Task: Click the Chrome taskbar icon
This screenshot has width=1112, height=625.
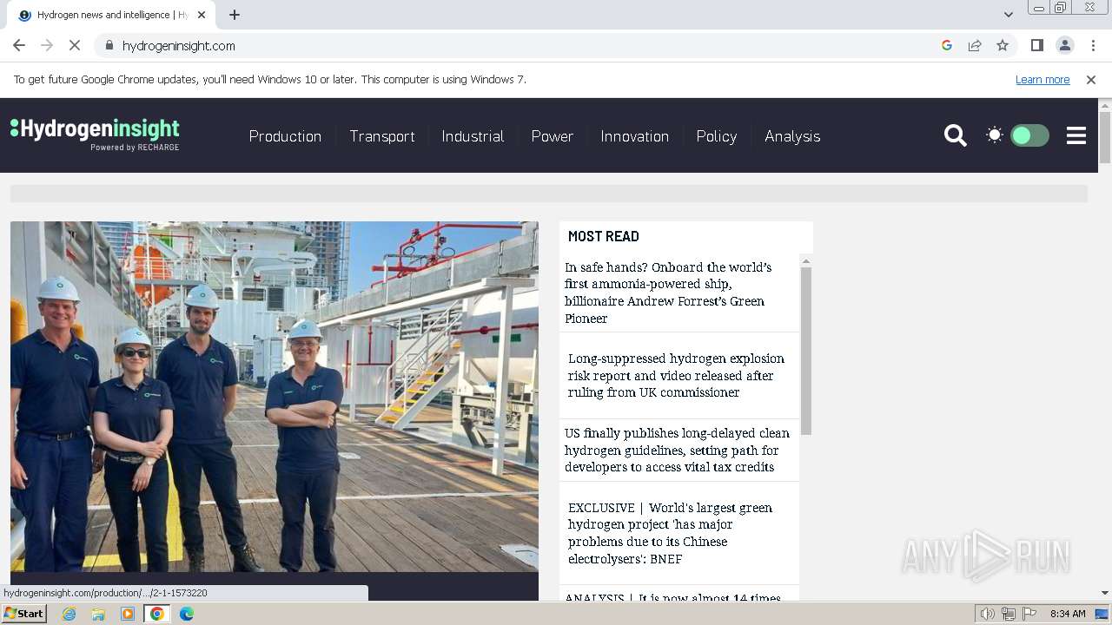Action: (157, 614)
